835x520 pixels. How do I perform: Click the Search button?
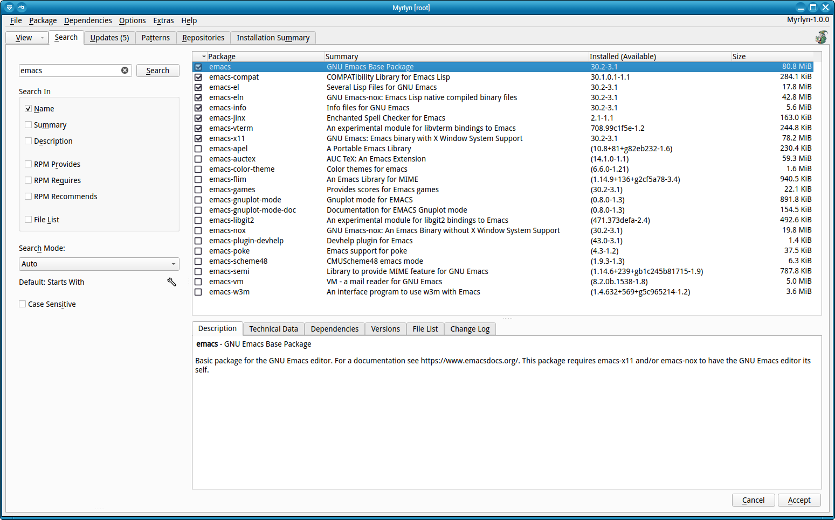157,71
